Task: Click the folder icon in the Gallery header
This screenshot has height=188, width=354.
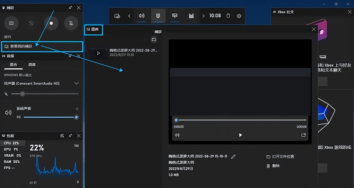Action: coord(154,40)
